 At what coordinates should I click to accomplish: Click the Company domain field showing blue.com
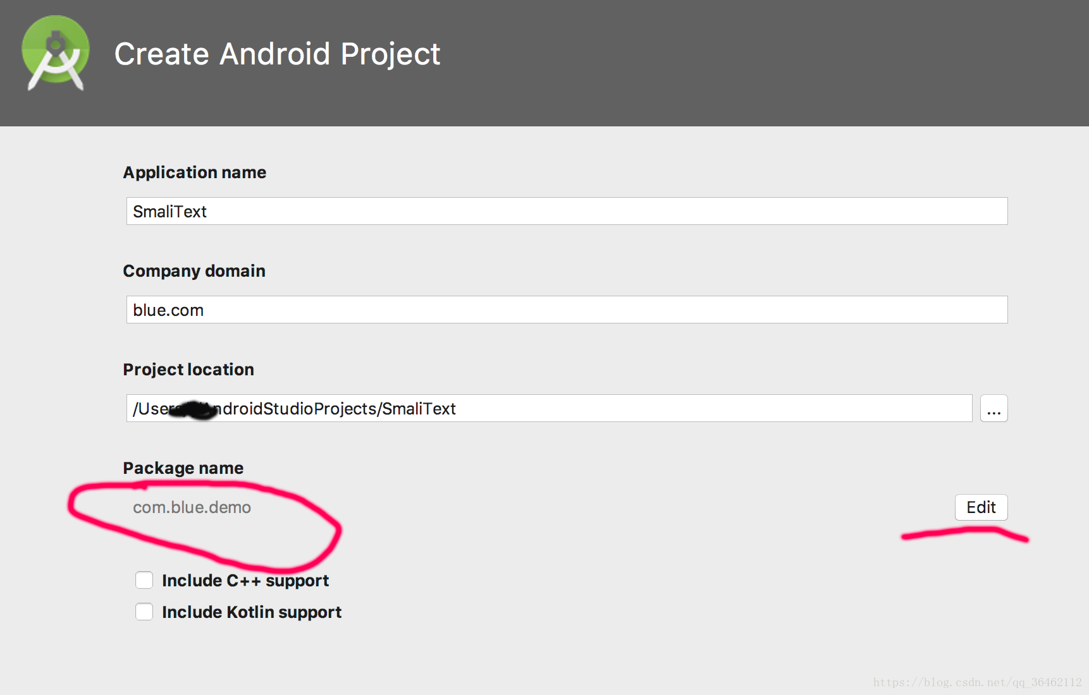pyautogui.click(x=567, y=310)
